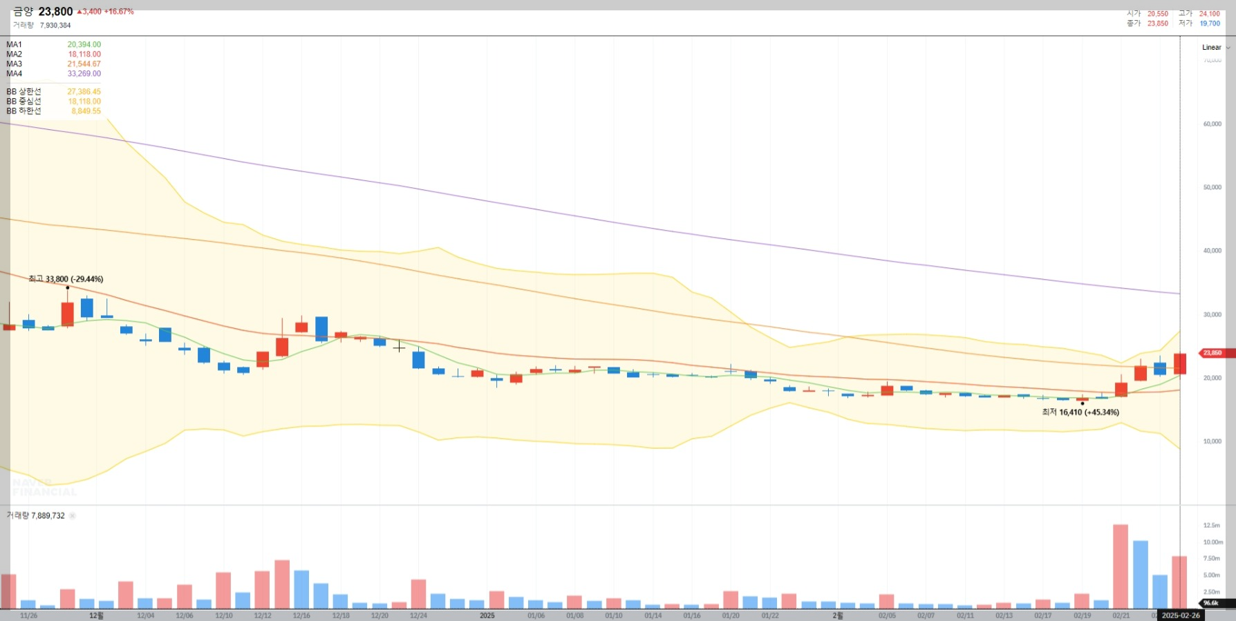Click the 50,000 price axis label

pos(1212,188)
